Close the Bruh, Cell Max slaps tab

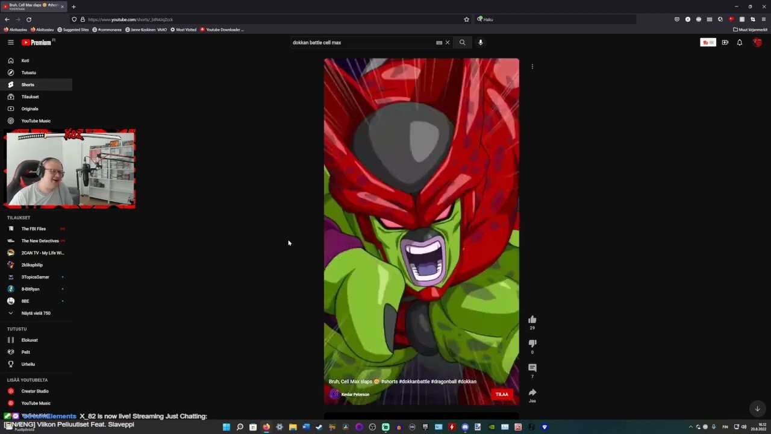(62, 7)
